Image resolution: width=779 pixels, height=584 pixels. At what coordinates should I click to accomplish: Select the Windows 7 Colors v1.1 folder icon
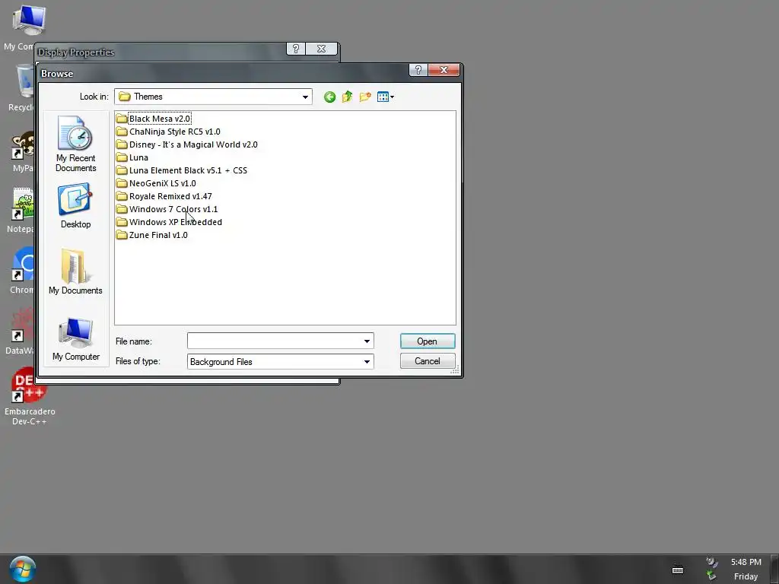pos(122,208)
